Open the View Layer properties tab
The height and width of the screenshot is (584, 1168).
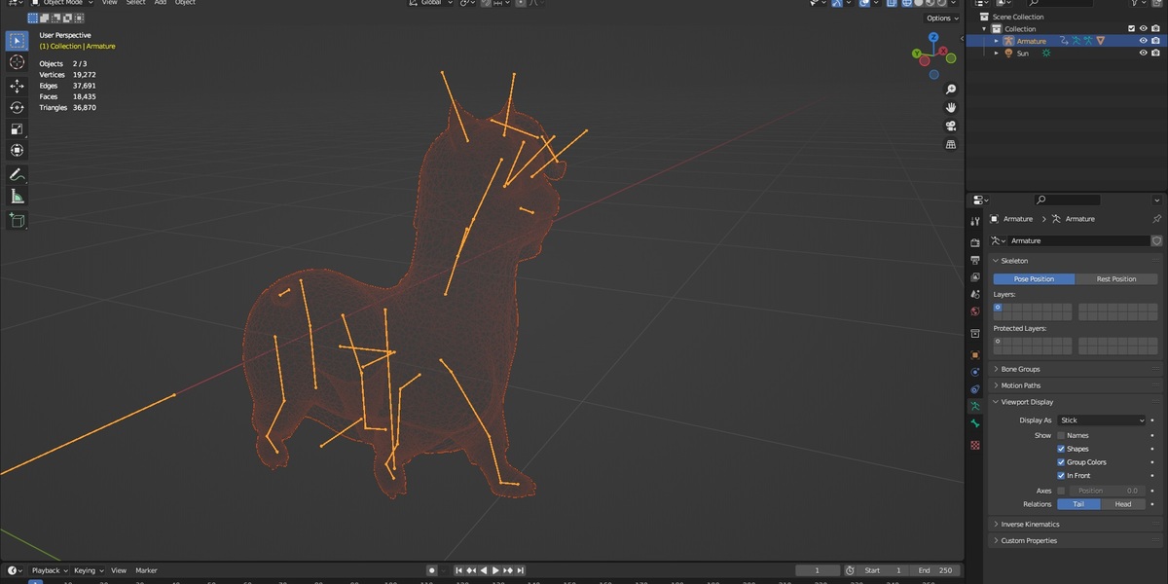[x=975, y=277]
